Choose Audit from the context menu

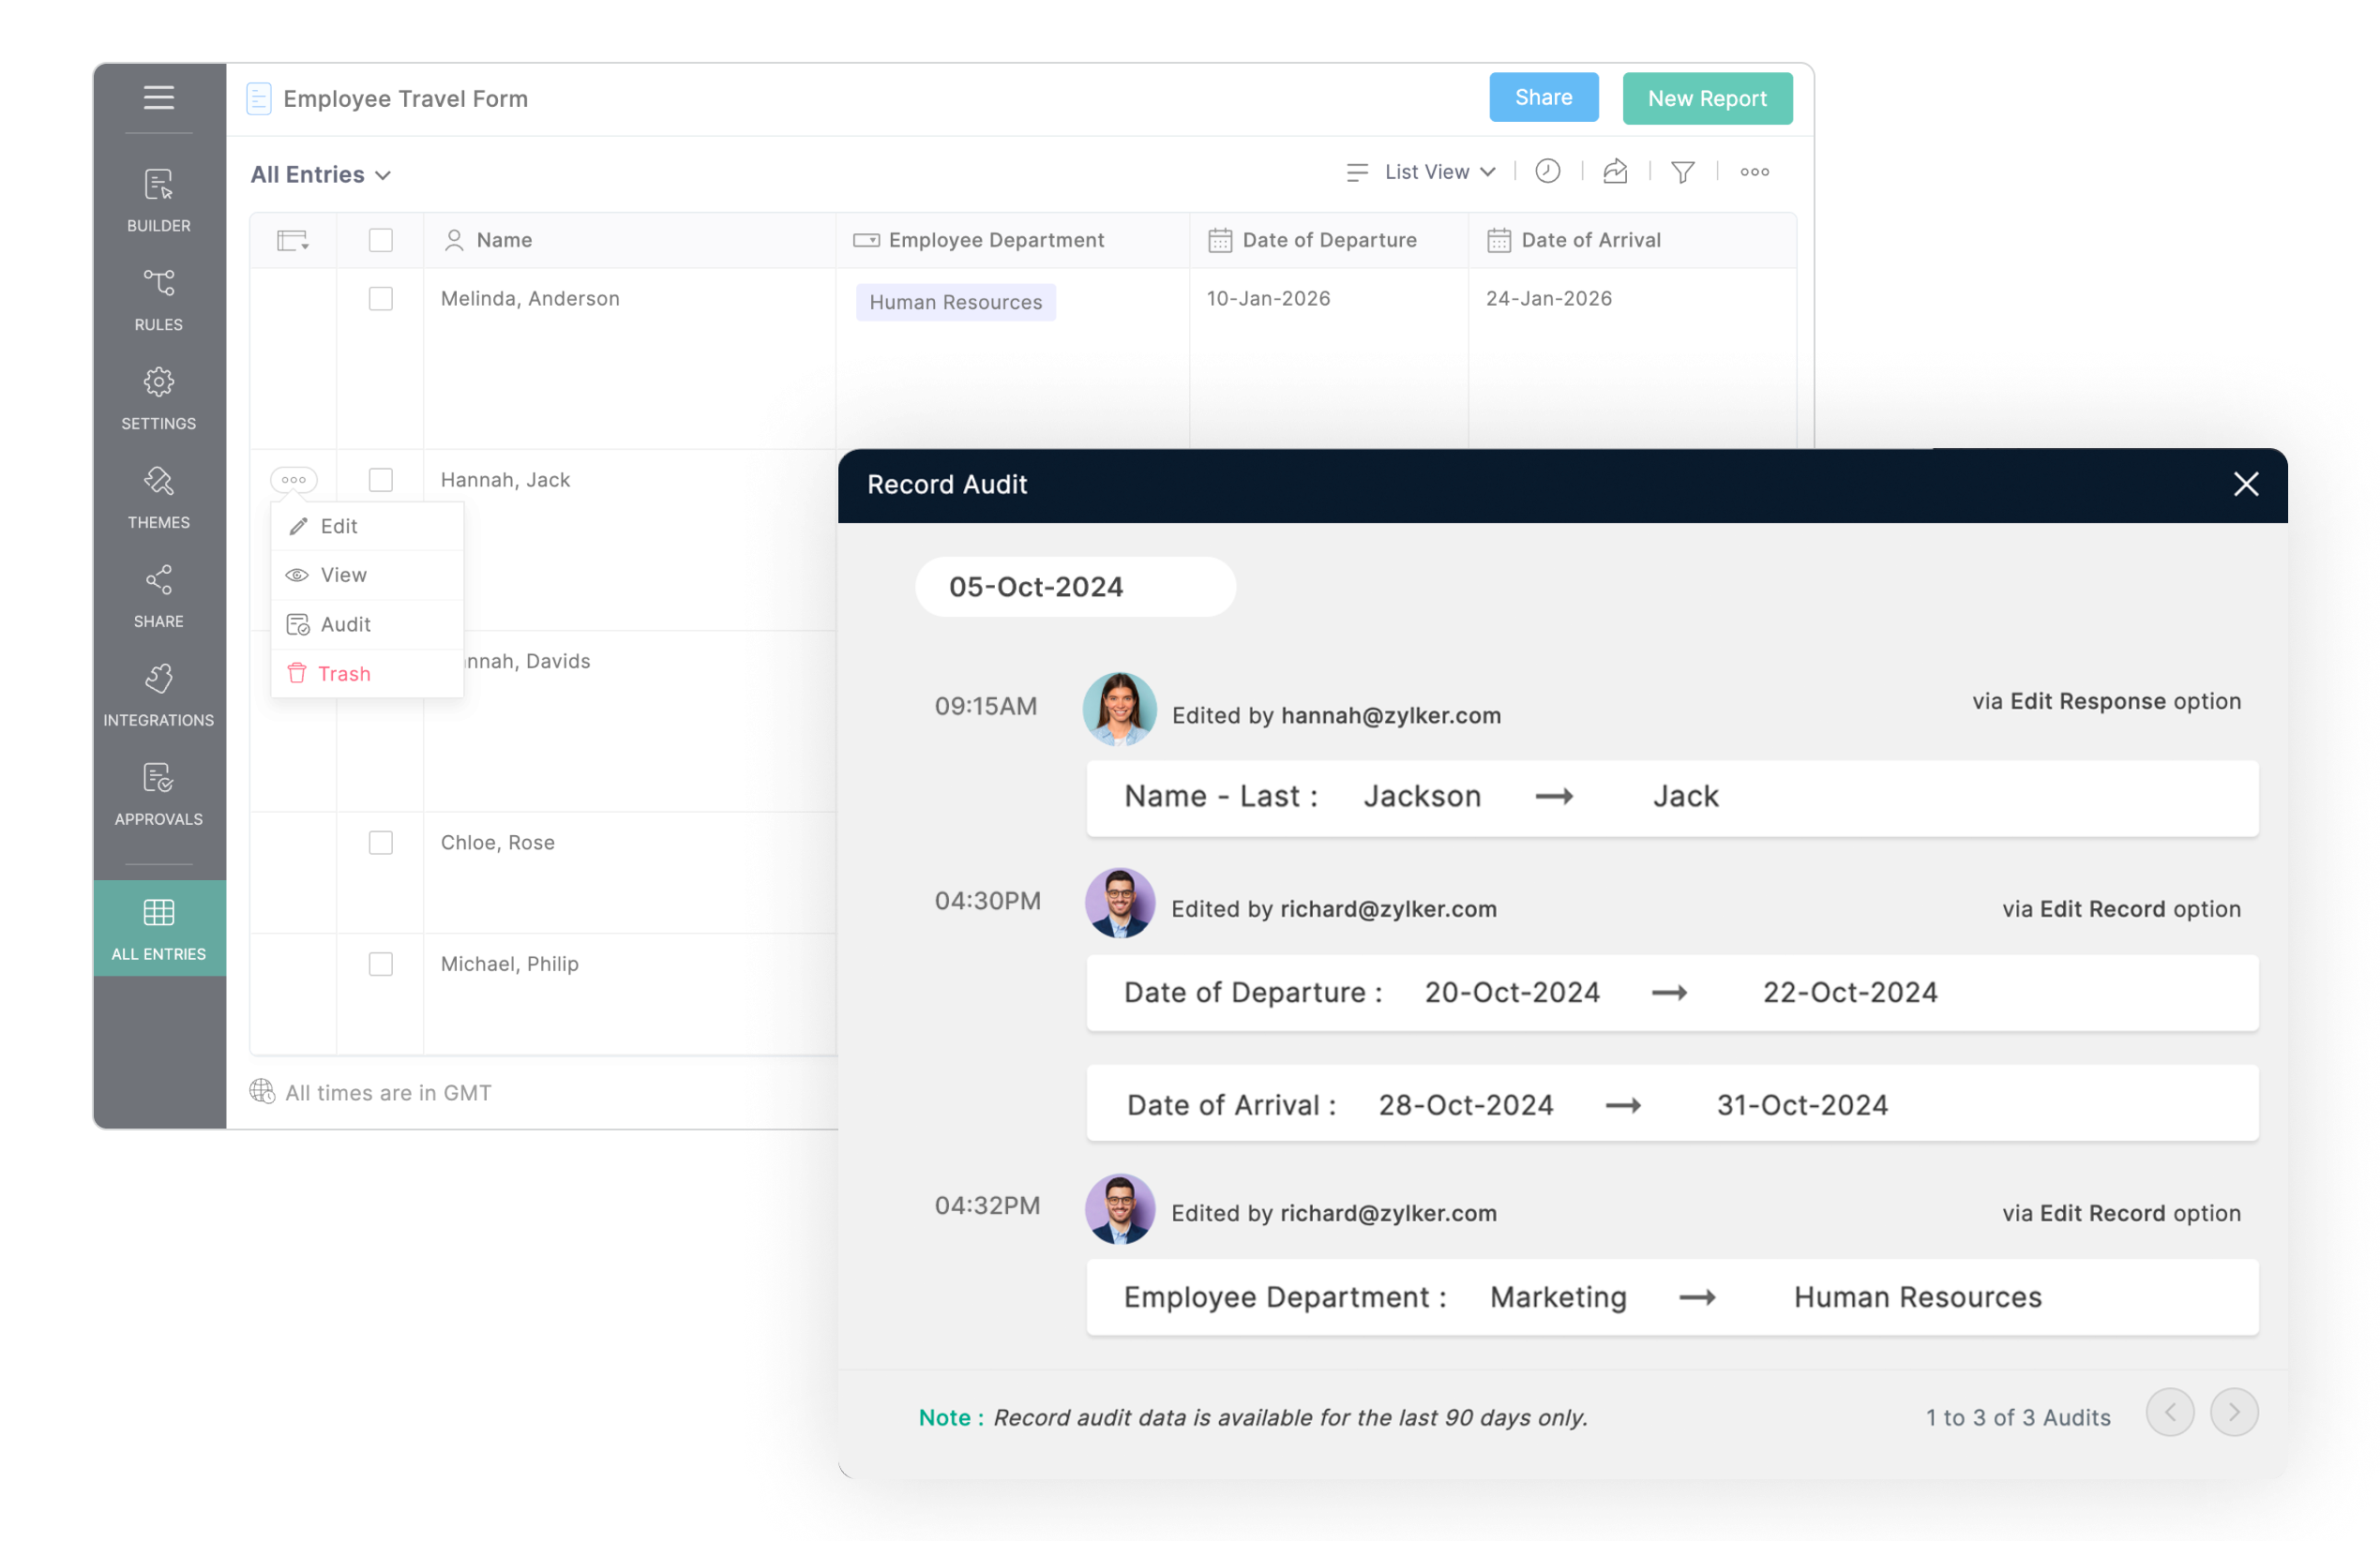345,624
